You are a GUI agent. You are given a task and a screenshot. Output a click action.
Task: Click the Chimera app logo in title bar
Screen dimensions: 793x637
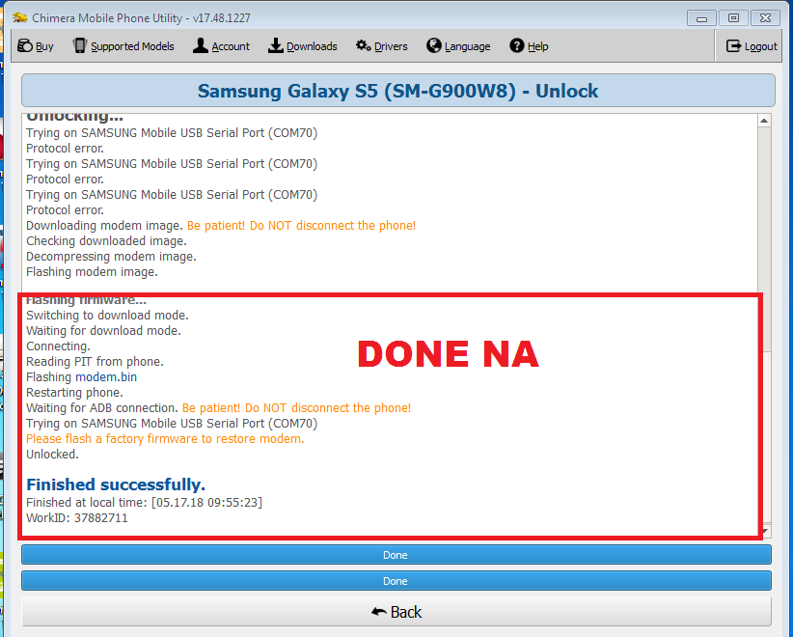tap(20, 18)
